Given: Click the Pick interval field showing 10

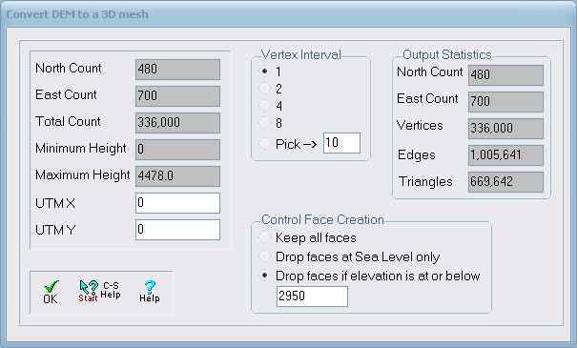Looking at the screenshot, I should (x=341, y=143).
